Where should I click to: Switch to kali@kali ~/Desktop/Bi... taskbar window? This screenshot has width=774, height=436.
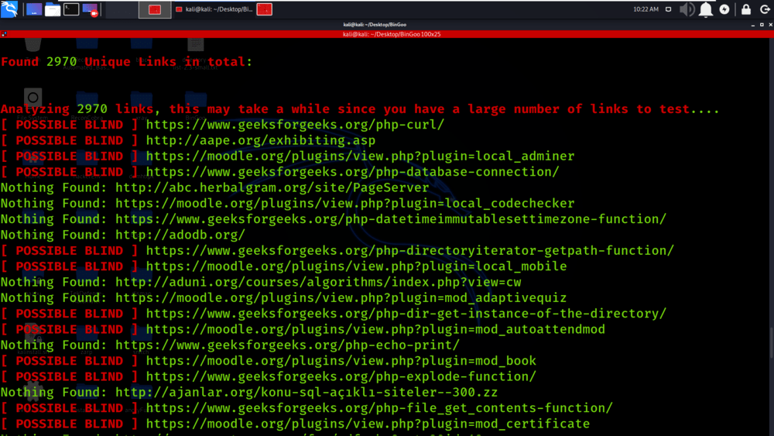(214, 9)
